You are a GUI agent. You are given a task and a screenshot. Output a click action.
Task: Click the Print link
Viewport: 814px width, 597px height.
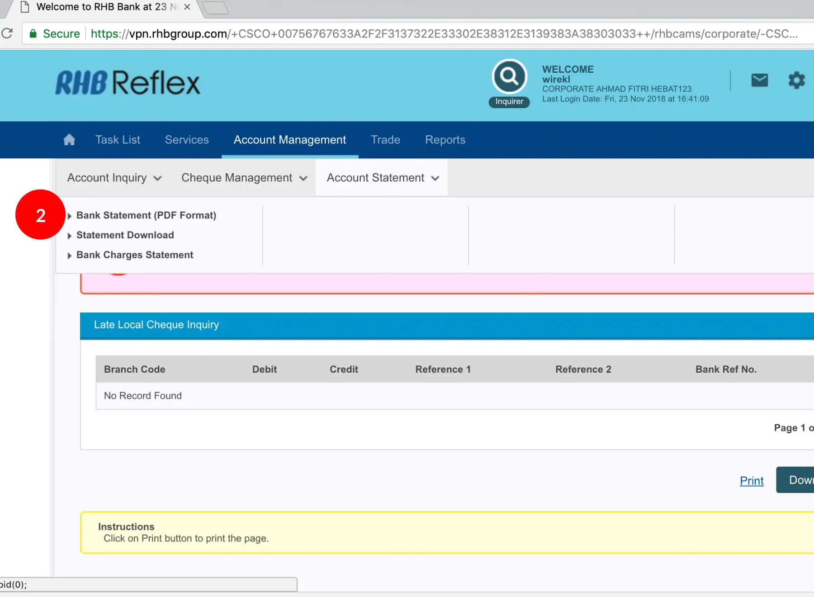coord(751,480)
